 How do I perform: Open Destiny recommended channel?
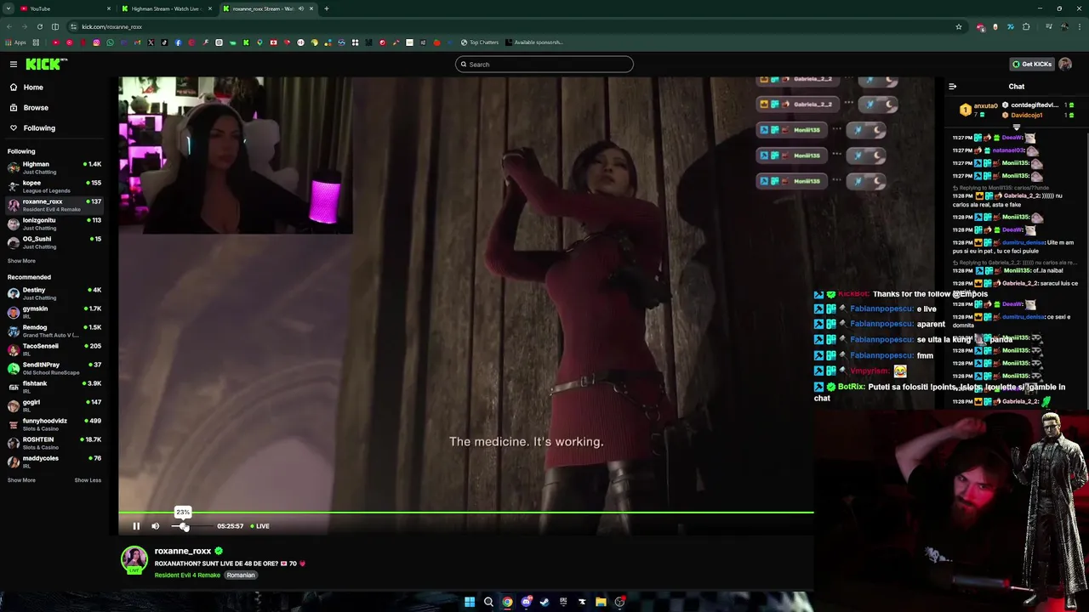pos(53,293)
